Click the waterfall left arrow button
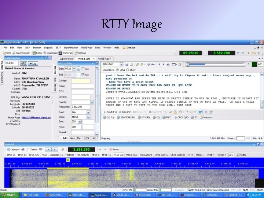The image size is (264, 198). pyautogui.click(x=48, y=149)
